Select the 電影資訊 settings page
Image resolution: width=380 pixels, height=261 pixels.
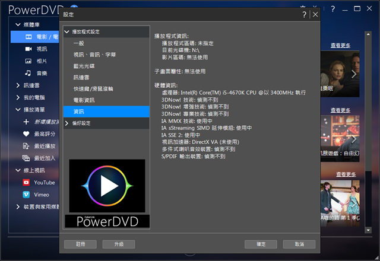coord(106,100)
